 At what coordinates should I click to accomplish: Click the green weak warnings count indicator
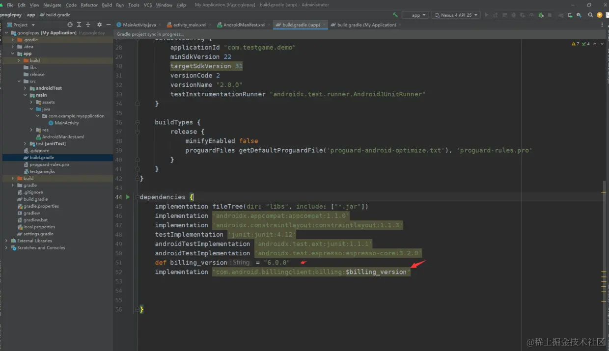585,44
